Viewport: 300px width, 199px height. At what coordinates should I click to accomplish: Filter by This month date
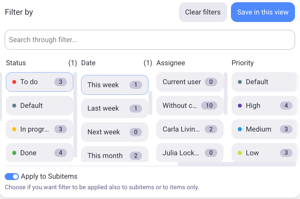[x=114, y=155]
